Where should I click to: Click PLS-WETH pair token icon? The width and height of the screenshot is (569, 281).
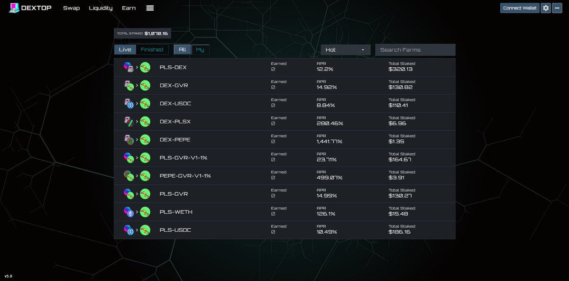(x=129, y=212)
